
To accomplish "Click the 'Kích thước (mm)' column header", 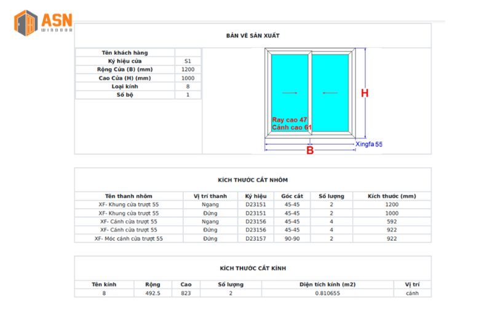I will 392,196.
